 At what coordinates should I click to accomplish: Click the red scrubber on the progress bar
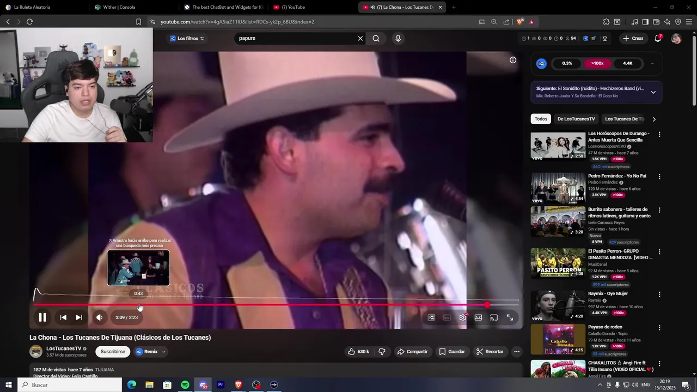(x=487, y=305)
